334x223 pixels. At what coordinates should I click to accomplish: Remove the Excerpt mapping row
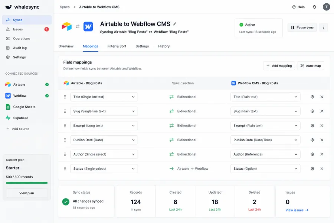322,126
